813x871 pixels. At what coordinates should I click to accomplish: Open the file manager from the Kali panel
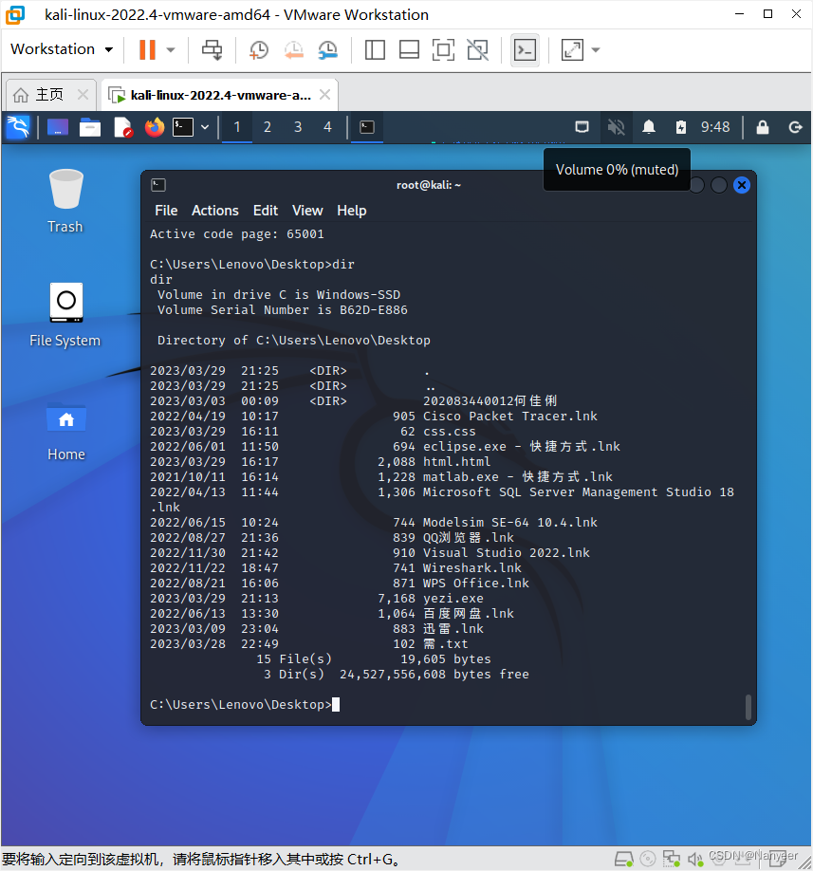[x=89, y=127]
